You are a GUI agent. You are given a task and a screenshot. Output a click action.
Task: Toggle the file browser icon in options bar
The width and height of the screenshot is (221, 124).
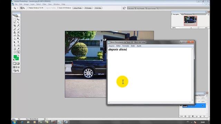pyautogui.click(x=124, y=8)
